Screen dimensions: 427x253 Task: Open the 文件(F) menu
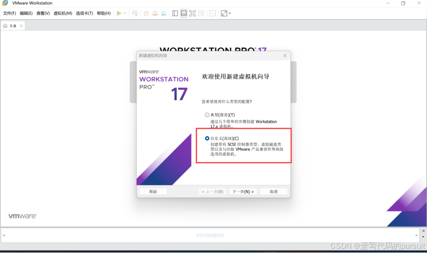(x=10, y=13)
